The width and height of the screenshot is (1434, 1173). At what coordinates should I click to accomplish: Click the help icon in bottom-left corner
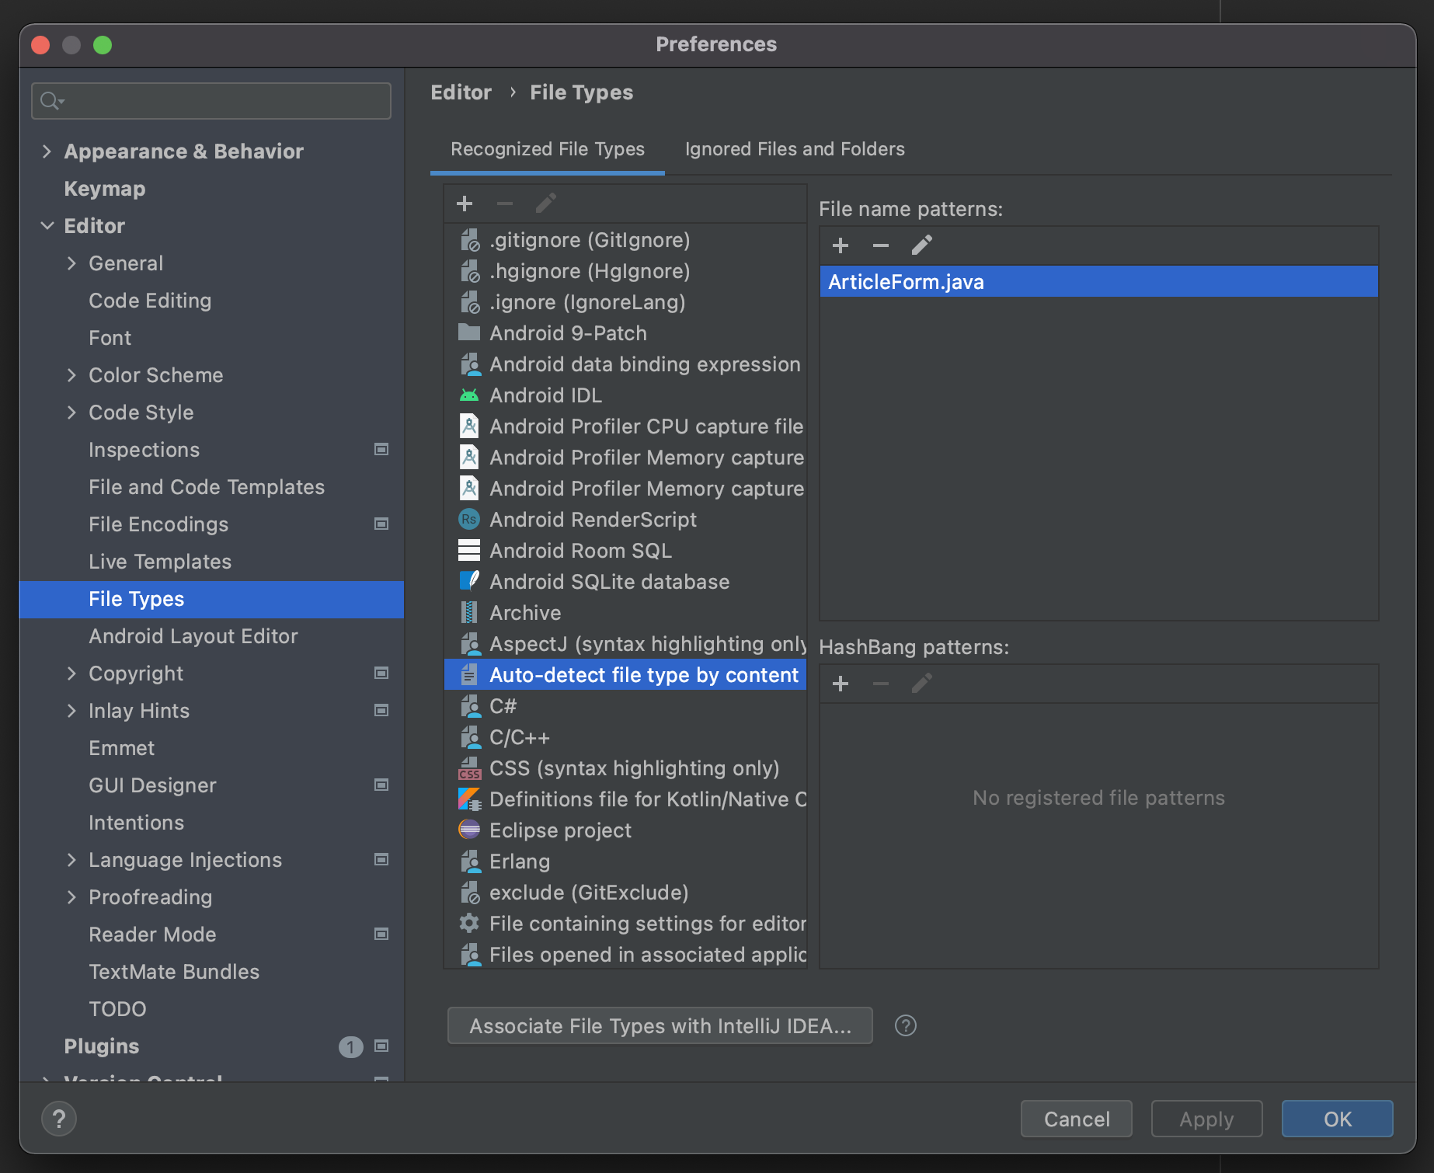coord(58,1119)
